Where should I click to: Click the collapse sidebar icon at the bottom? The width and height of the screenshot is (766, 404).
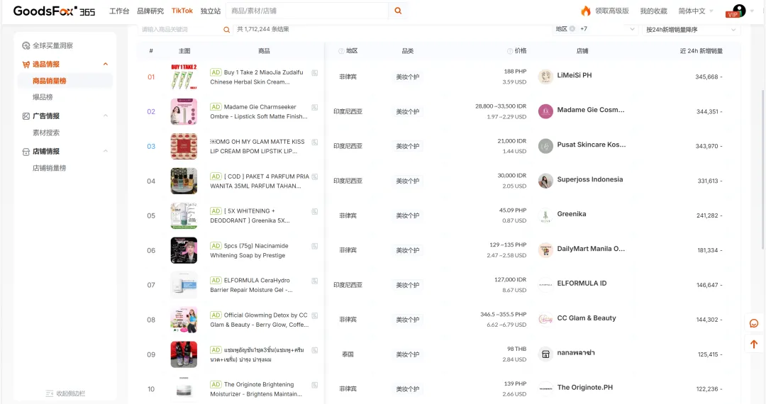[x=50, y=393]
